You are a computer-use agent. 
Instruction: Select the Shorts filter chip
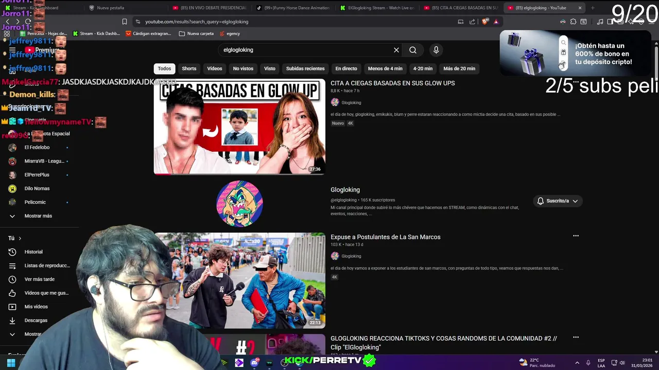pos(189,68)
